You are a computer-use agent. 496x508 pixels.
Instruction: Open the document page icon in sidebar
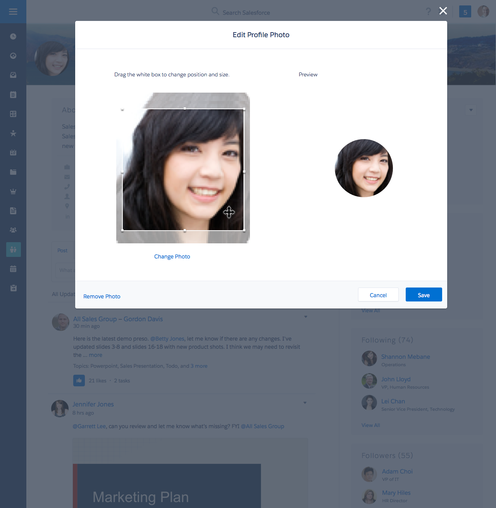point(13,211)
